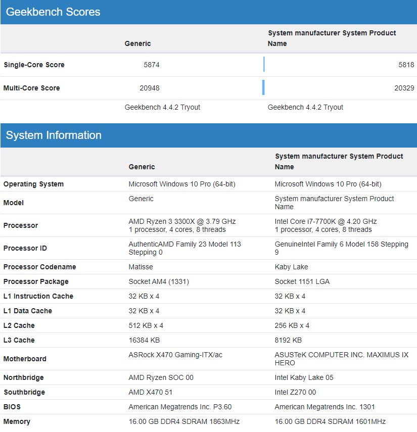417x432 pixels.
Task: Select Generic column's 'Microsoft Windows 10 Pro (64-bit)'
Action: 182,184
